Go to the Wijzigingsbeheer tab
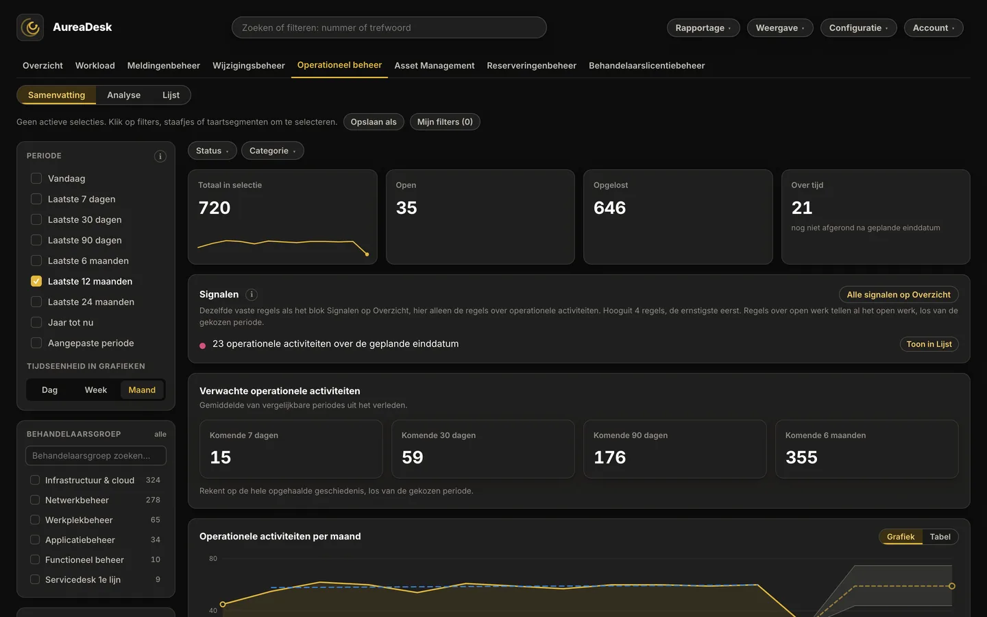The height and width of the screenshot is (617, 987). click(x=249, y=66)
